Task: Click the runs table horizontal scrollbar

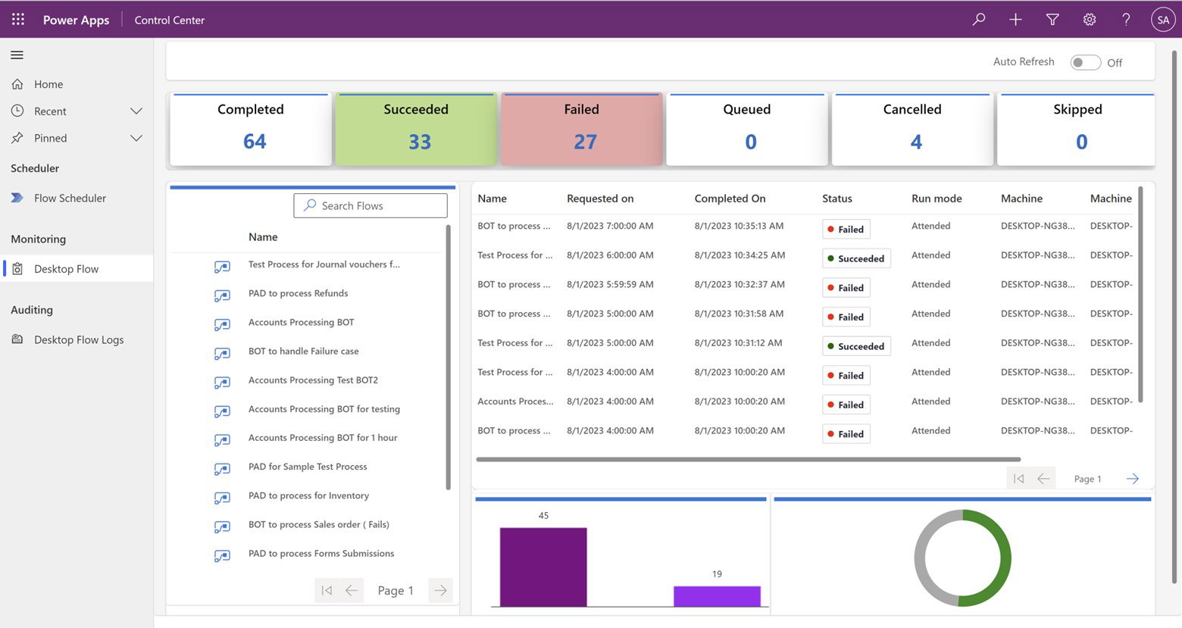Action: click(749, 459)
